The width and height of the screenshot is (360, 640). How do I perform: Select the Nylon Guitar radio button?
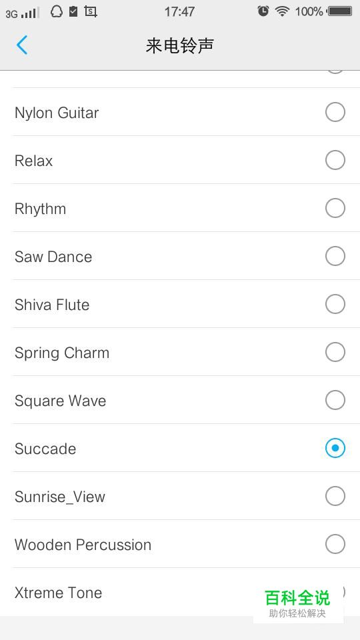point(335,112)
